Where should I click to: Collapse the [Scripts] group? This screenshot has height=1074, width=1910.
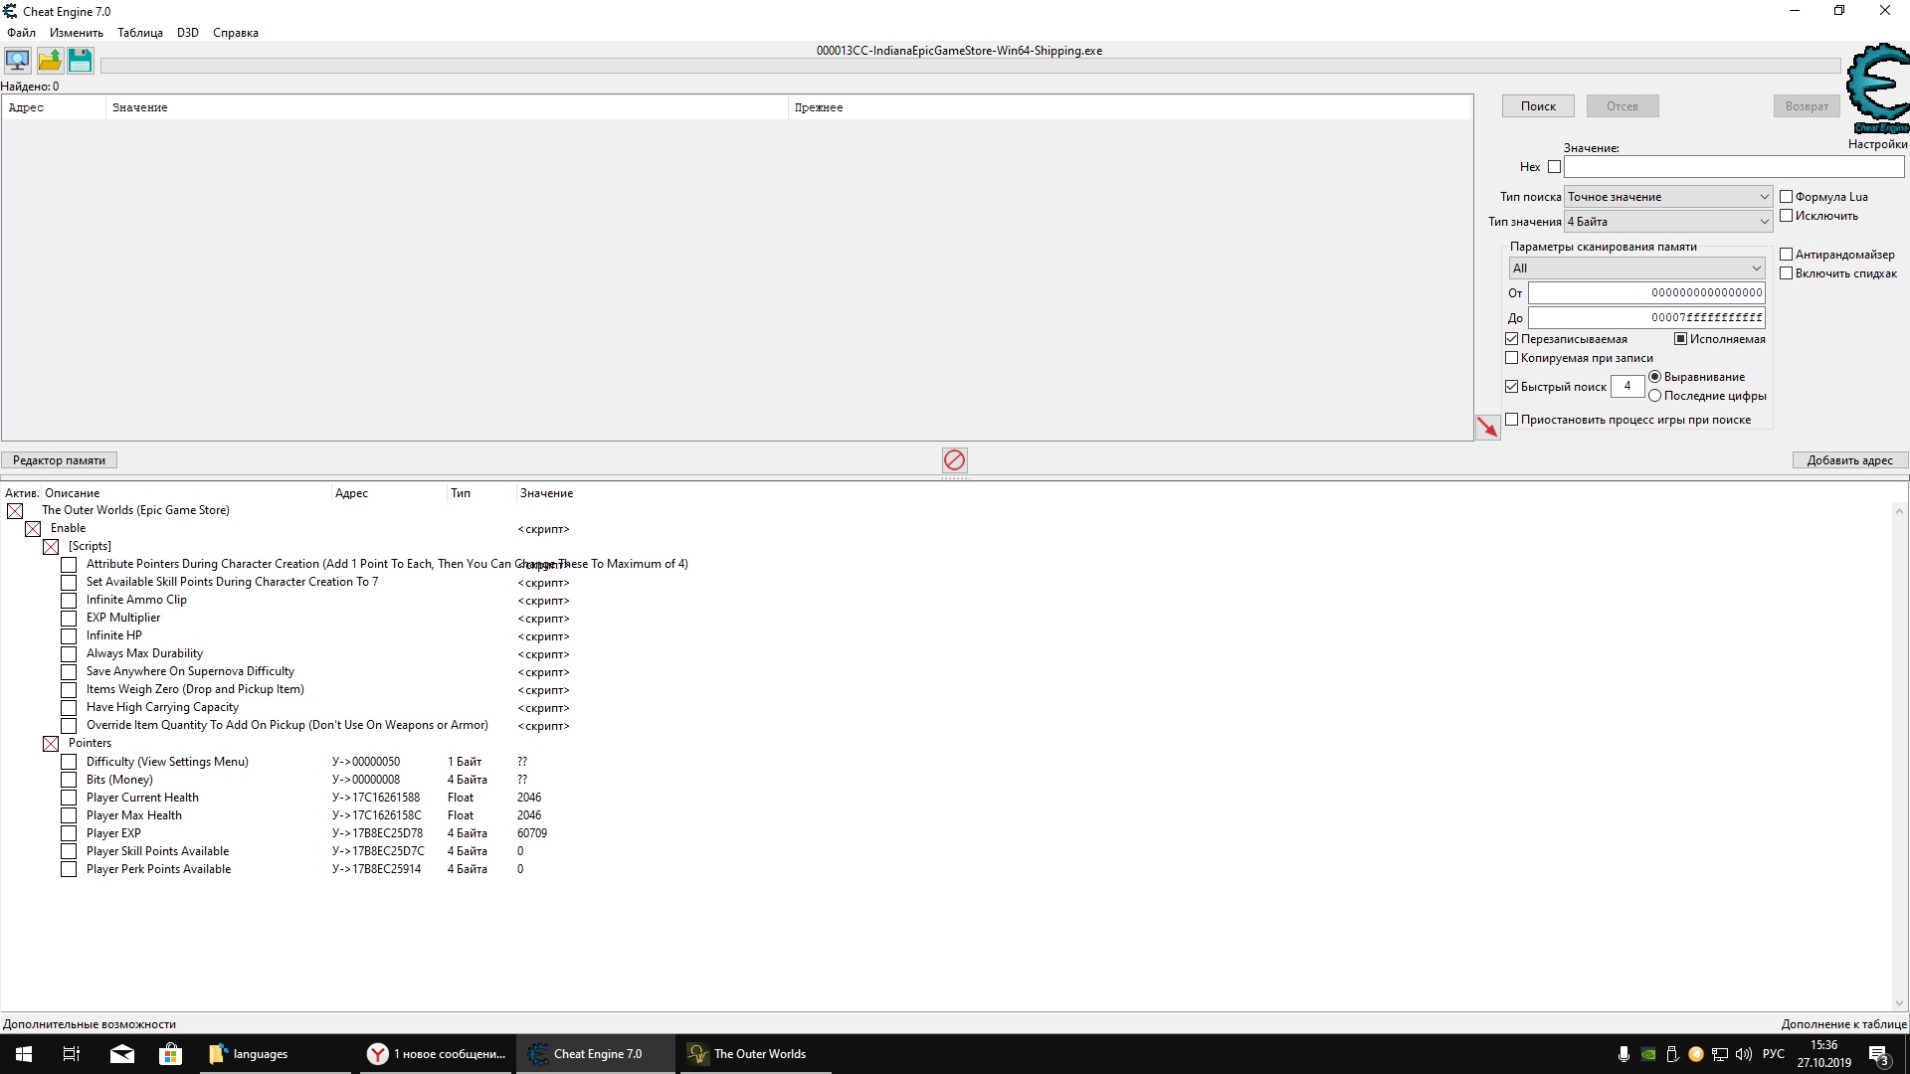click(x=51, y=547)
